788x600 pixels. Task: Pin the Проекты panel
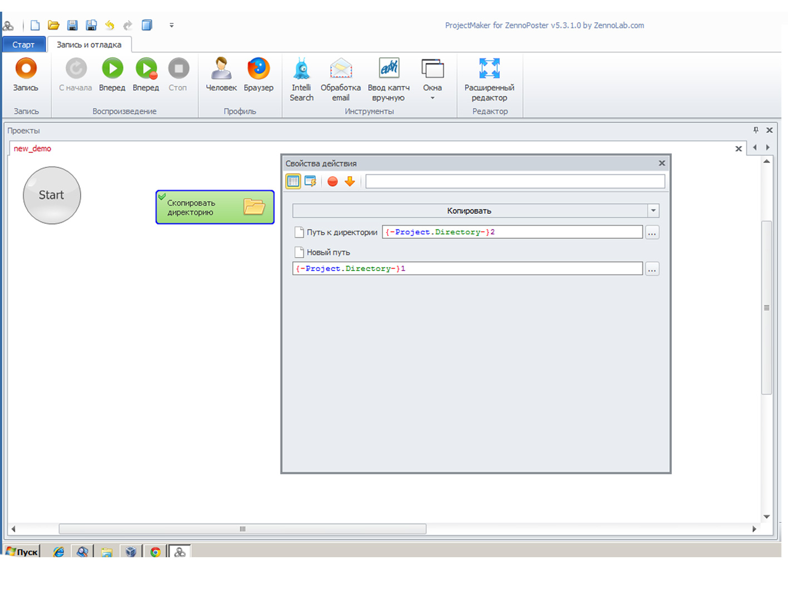pos(756,130)
